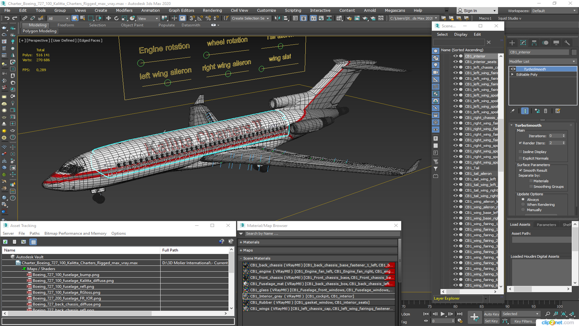This screenshot has width=579, height=326.
Task: Enable the Isoline Display checkbox
Action: tap(520, 152)
